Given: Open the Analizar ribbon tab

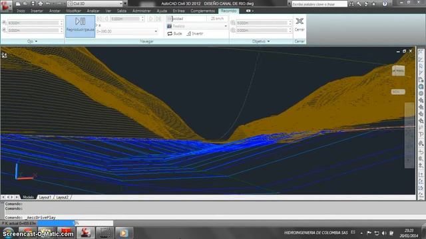Looking at the screenshot, I should pyautogui.click(x=93, y=11).
